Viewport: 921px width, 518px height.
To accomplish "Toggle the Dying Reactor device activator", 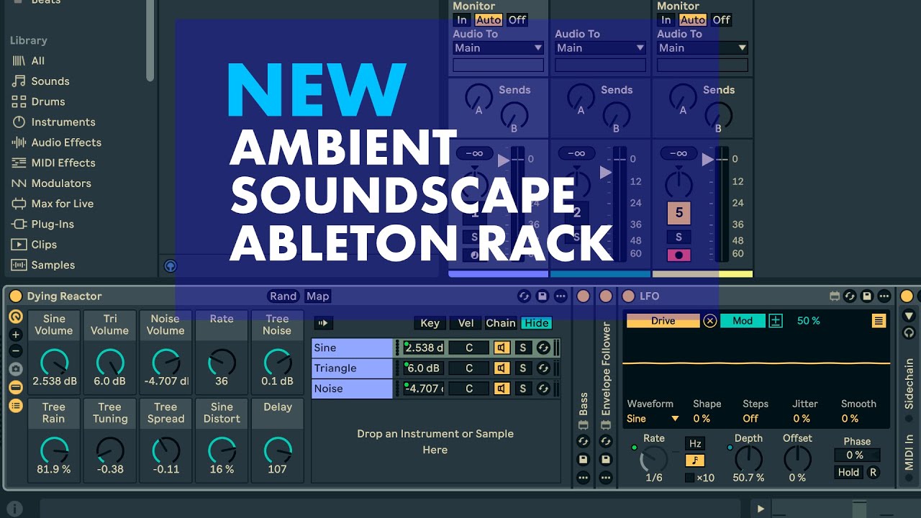I will click(15, 296).
